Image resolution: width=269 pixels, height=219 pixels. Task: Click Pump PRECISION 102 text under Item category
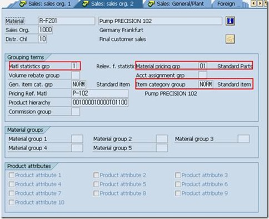171,93
